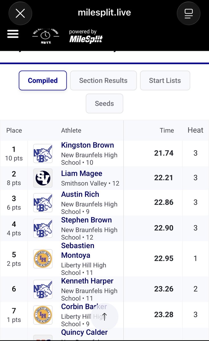Screen dimensions: 209x341
Task: Tap the scroll-to-top arrow button
Action: pyautogui.click(x=104, y=317)
